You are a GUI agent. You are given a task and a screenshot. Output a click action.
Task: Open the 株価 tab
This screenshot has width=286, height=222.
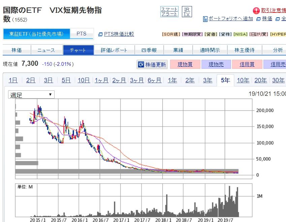pyautogui.click(x=17, y=50)
